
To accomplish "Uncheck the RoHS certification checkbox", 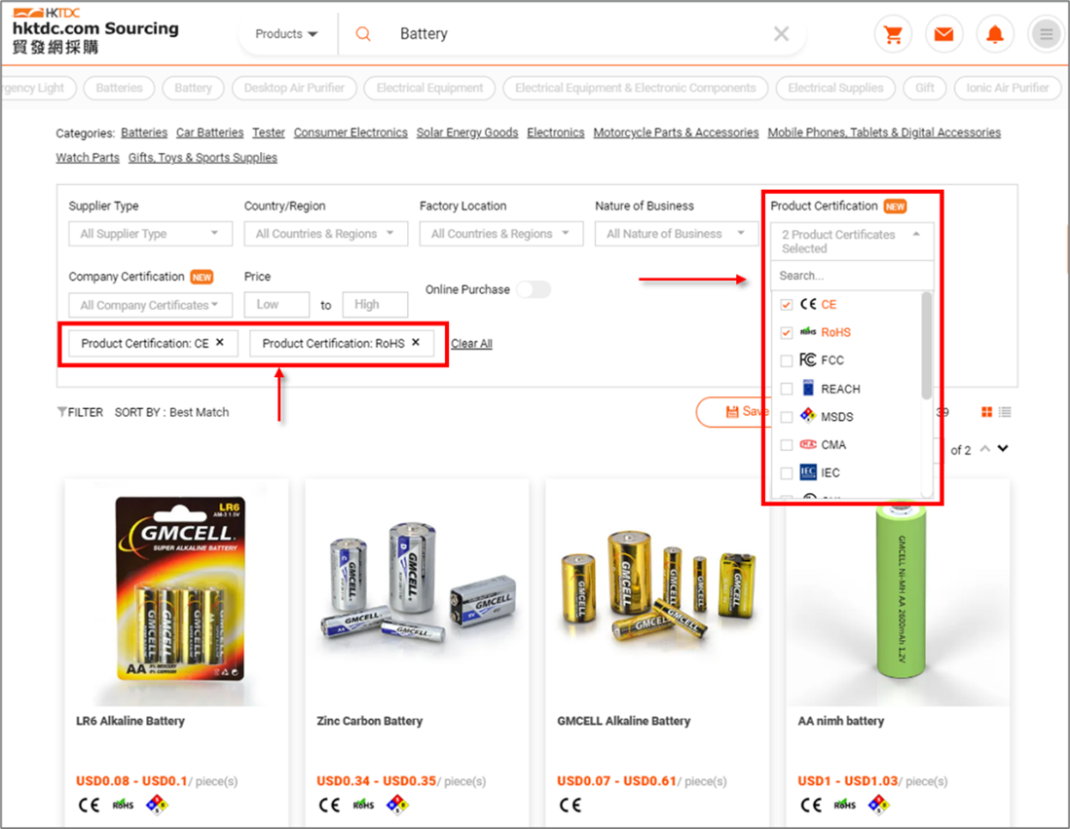I will (786, 332).
